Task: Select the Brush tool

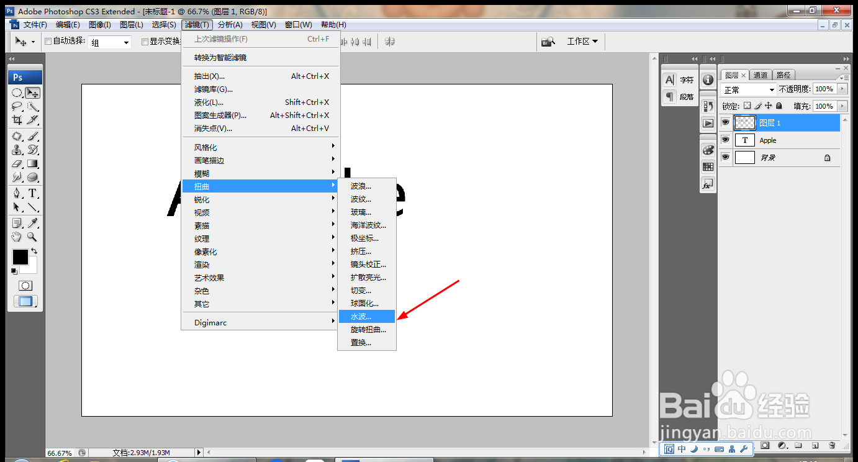Action: [33, 136]
